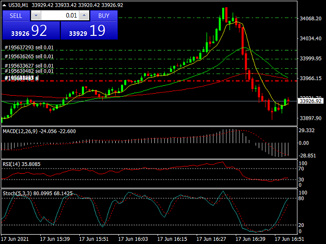Click the 17 Jun 16:27 time label
326x244 pixels.
click(x=211, y=239)
